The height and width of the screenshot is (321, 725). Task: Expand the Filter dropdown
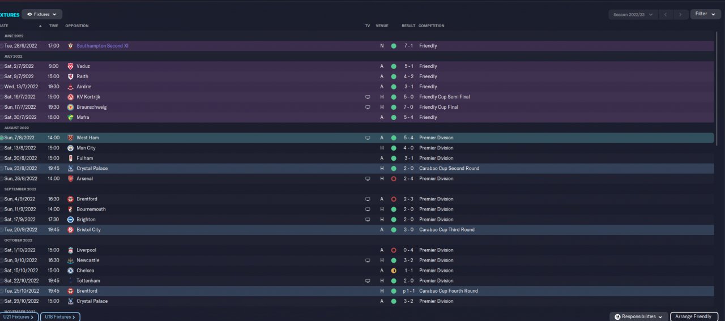click(705, 14)
